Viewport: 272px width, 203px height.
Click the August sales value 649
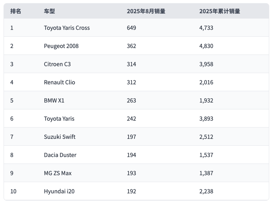click(x=131, y=28)
